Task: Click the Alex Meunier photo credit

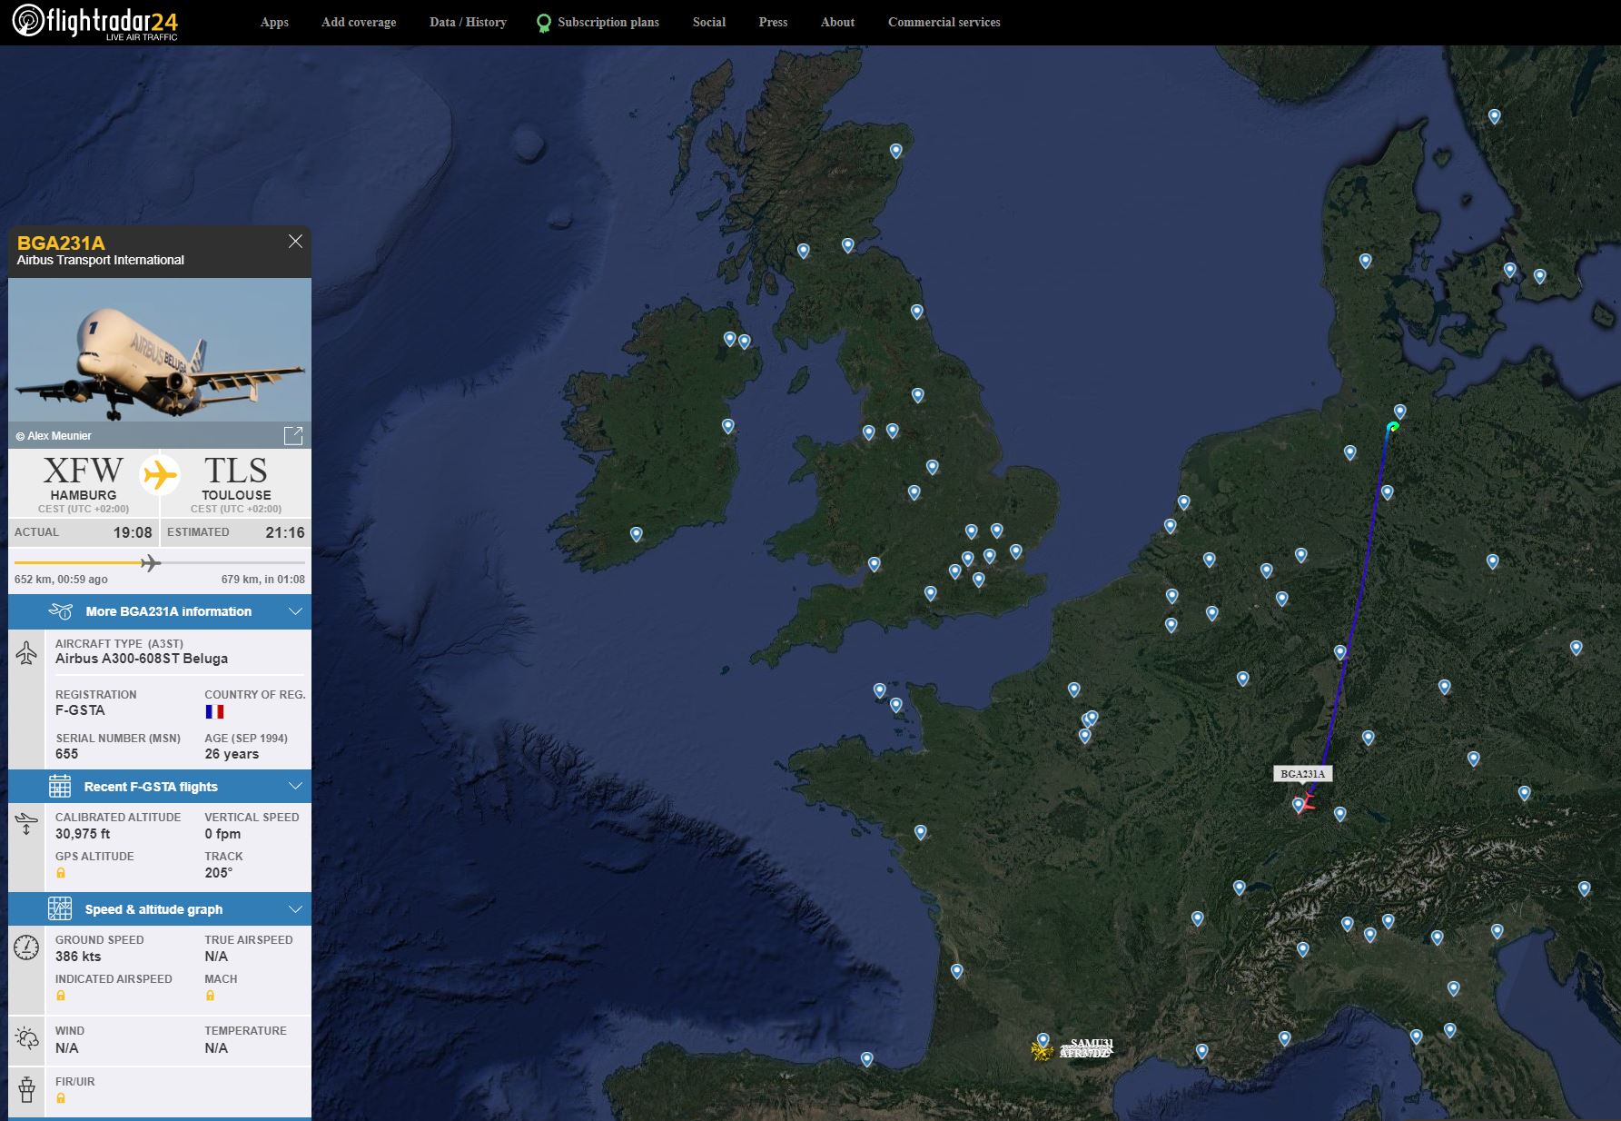Action: [54, 436]
